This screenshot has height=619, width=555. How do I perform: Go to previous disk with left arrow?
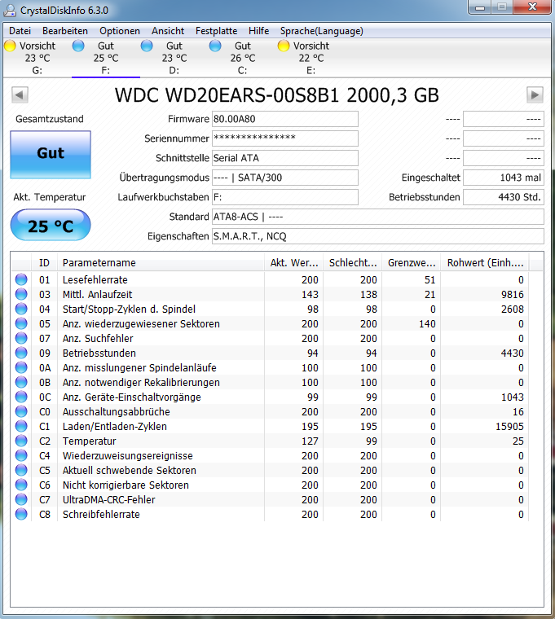point(20,94)
